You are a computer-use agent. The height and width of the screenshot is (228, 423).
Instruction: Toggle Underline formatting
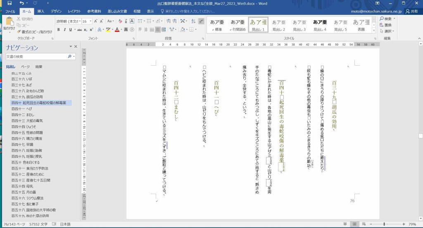[x=70, y=29]
